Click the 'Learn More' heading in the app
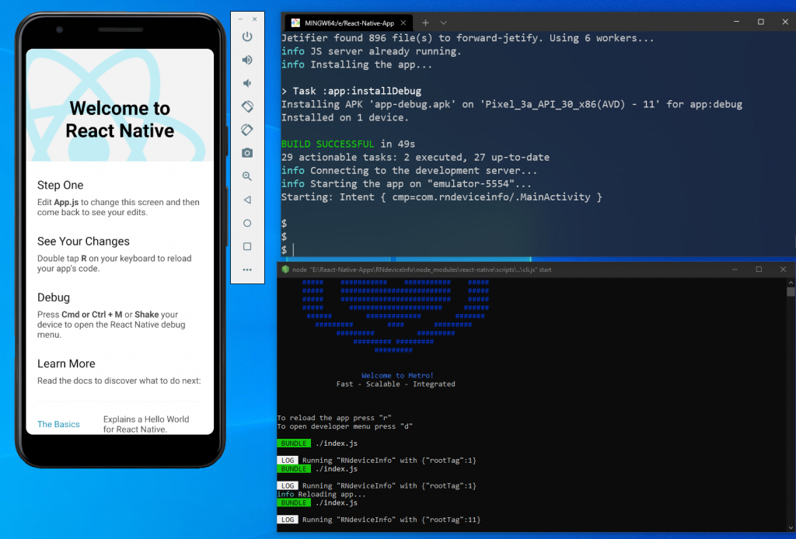 coord(66,363)
